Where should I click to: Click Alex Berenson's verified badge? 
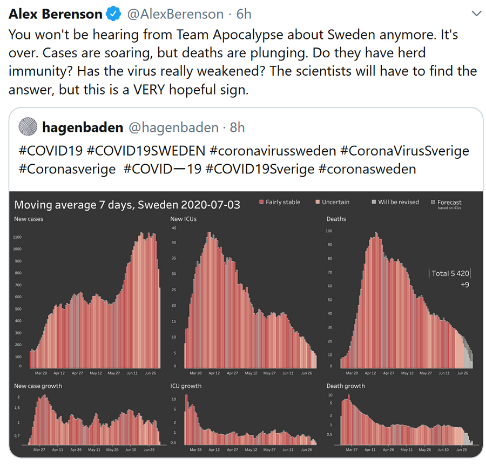click(113, 14)
